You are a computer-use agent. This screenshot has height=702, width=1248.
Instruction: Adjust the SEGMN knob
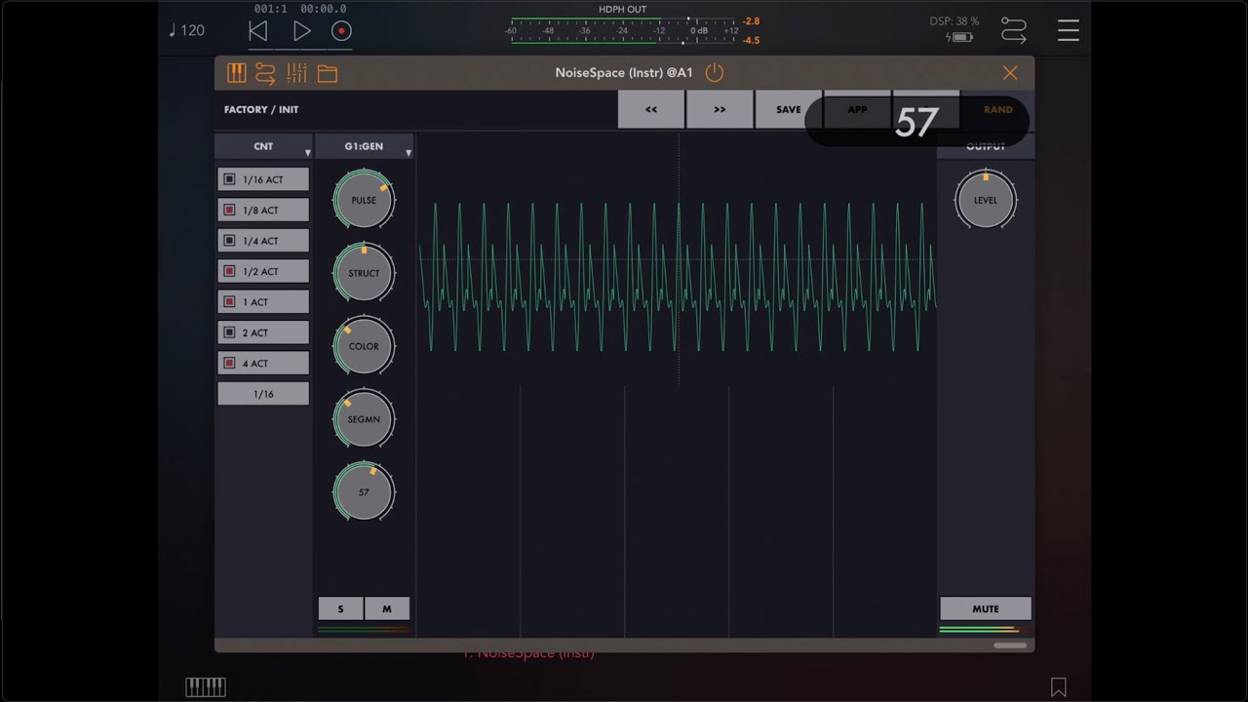click(x=364, y=419)
